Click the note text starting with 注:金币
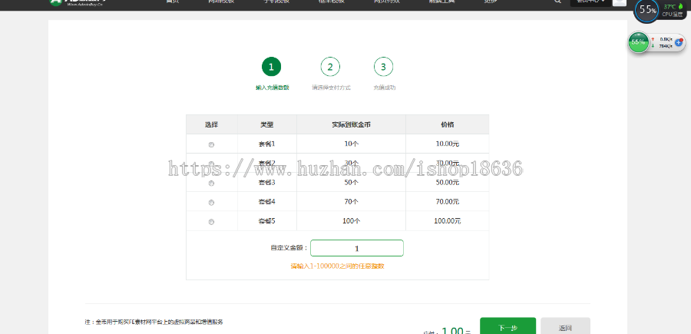 (x=154, y=322)
